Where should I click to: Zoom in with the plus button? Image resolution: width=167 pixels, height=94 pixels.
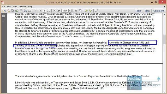tap(59, 11)
